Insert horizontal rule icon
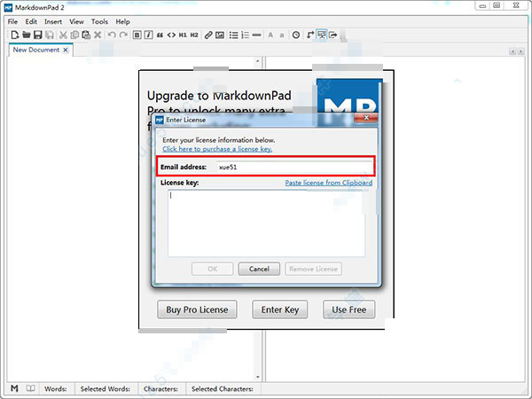 (x=257, y=35)
